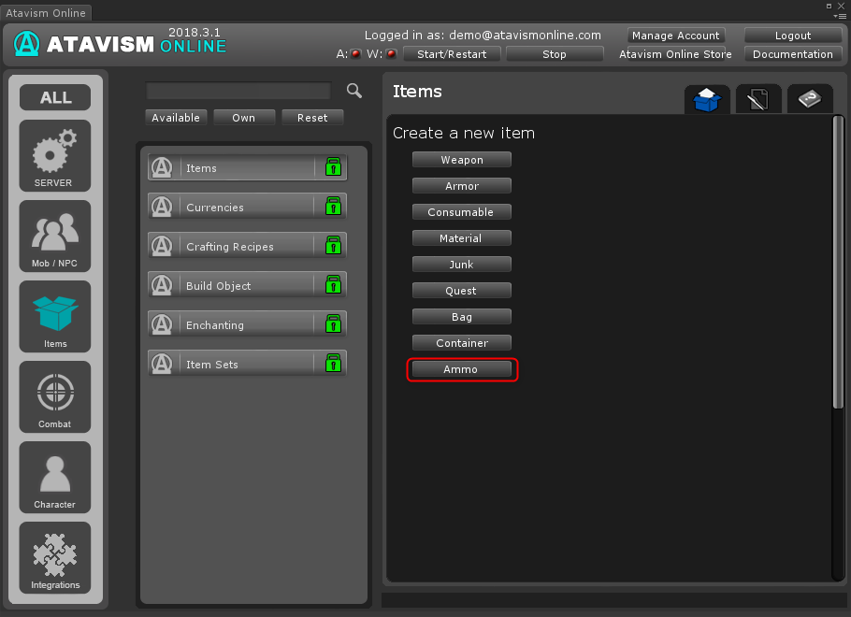851x617 pixels.
Task: Switch to the edit item document tab
Action: [x=758, y=99]
